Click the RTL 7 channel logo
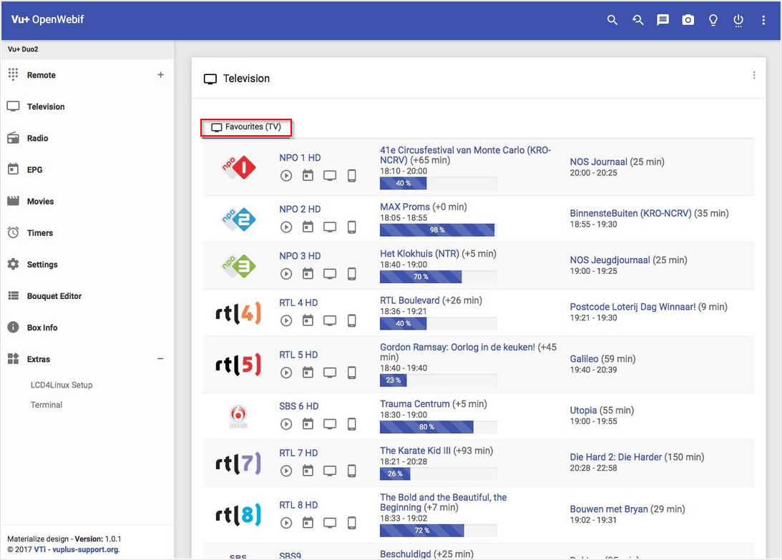Screen dimensions: 782x560 coord(238,463)
